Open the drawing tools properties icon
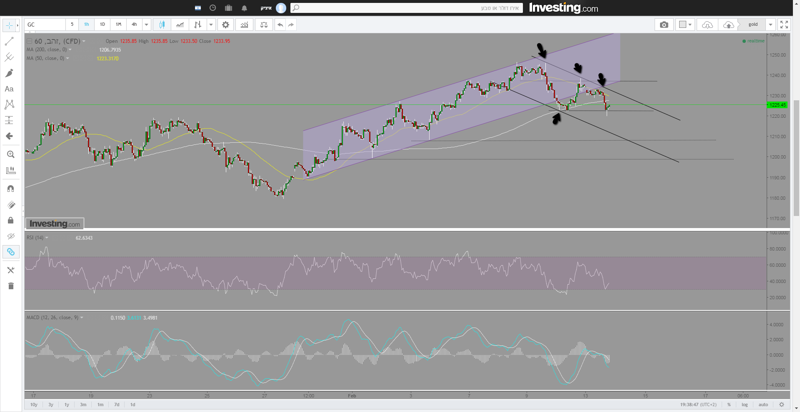Image resolution: width=800 pixels, height=412 pixels. [x=11, y=270]
